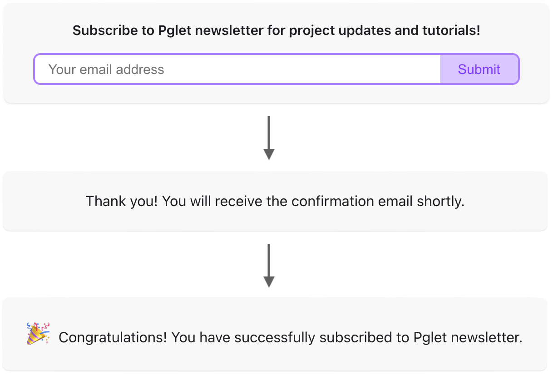Click 'Pglet newsletter' in the congratulations message

pyautogui.click(x=468, y=338)
